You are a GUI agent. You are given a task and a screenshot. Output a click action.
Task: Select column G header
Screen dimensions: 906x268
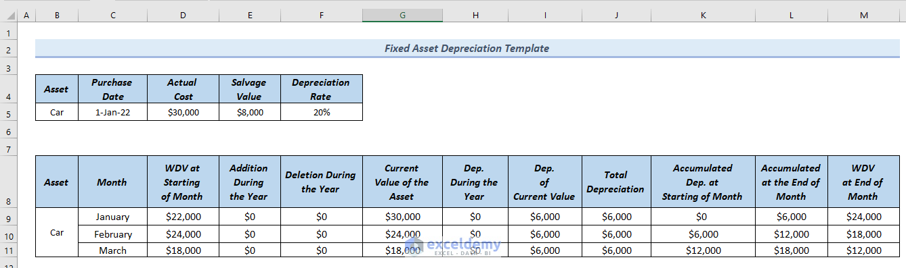click(402, 15)
